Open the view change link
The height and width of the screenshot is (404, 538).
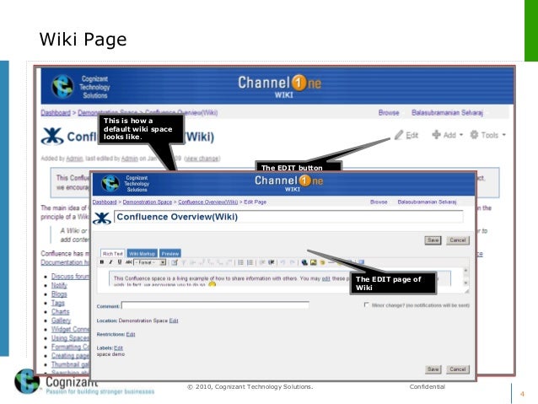point(202,159)
